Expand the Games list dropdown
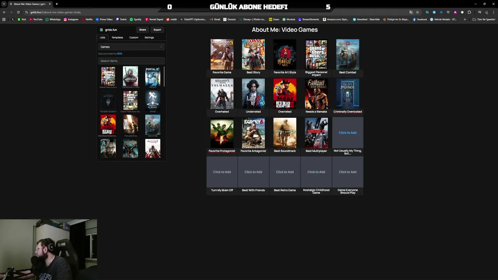The height and width of the screenshot is (280, 498). click(x=131, y=47)
